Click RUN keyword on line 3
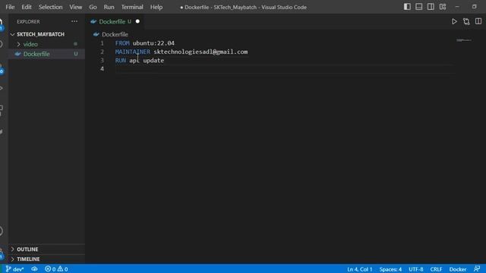The height and width of the screenshot is (273, 486). point(121,61)
